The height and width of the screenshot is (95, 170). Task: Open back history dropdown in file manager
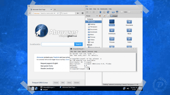90,12
